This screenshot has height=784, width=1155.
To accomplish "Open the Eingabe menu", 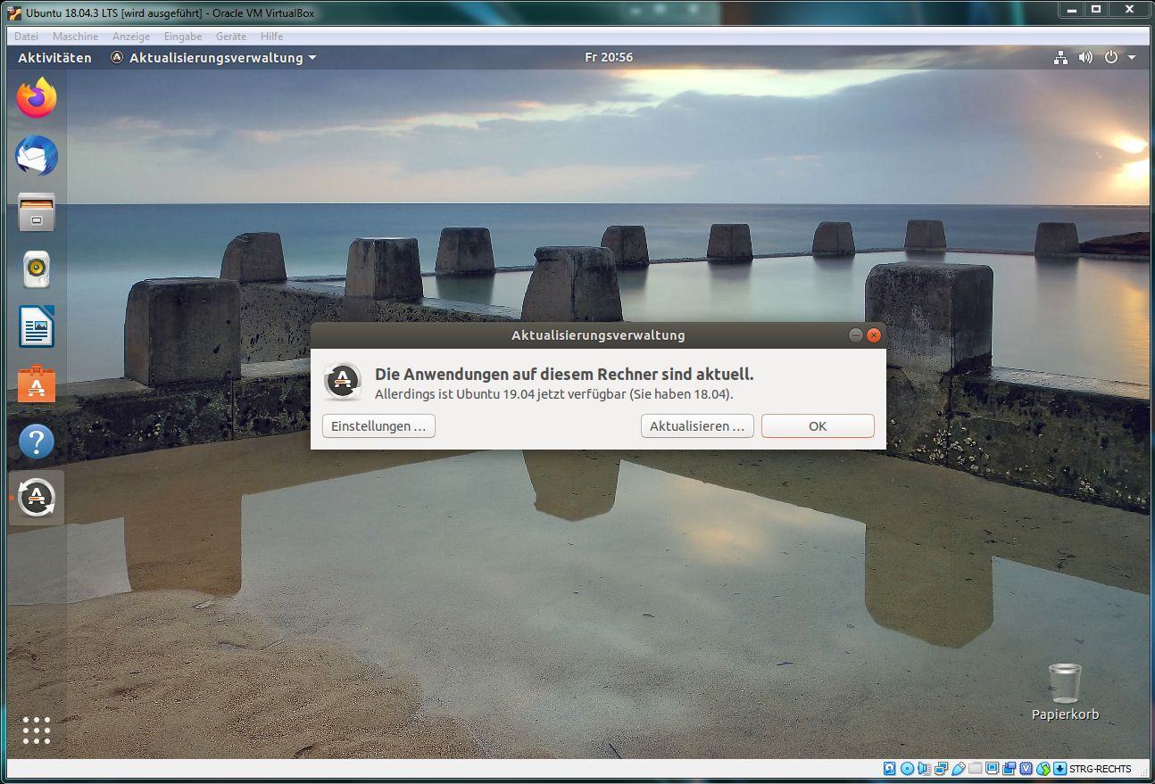I will (x=183, y=37).
